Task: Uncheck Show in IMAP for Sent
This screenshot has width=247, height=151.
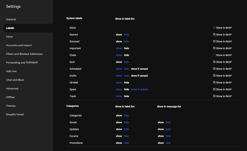Action: point(214,62)
